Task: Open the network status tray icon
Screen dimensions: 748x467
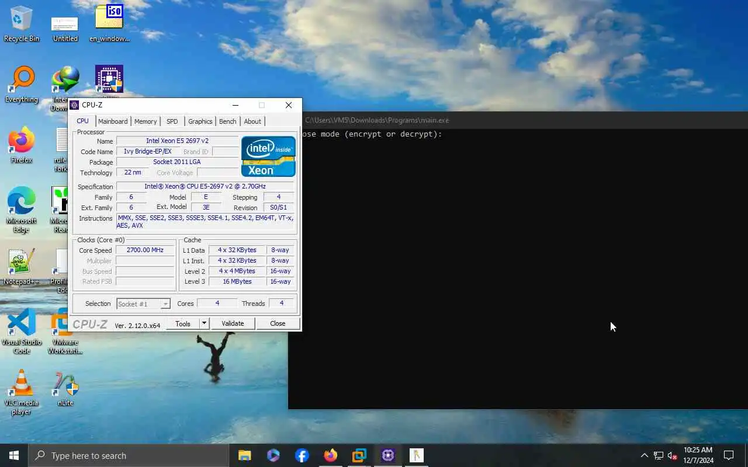Action: coord(659,455)
